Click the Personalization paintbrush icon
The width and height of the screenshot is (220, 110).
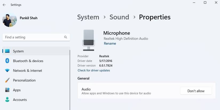pos(7,80)
